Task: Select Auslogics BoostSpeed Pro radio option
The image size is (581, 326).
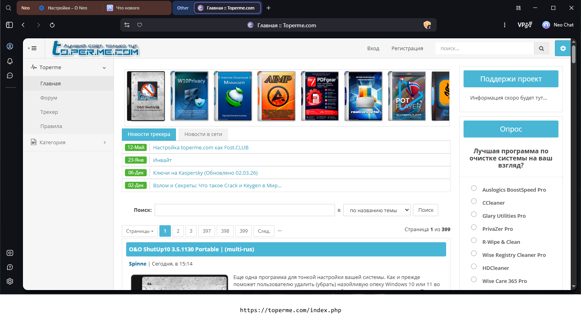Action: click(474, 188)
